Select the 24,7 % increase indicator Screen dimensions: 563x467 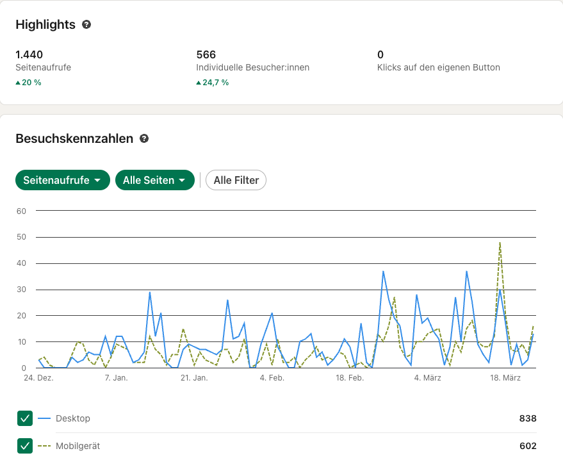coord(213,83)
